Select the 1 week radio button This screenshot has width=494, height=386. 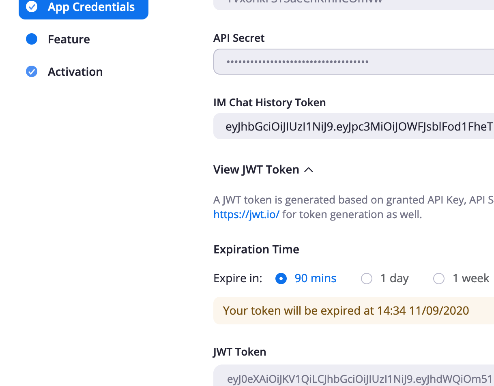[x=439, y=279]
